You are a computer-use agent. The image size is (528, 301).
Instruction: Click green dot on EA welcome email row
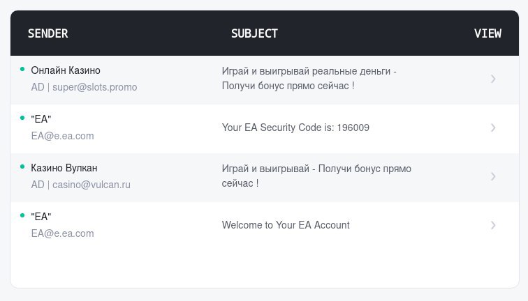[22, 215]
